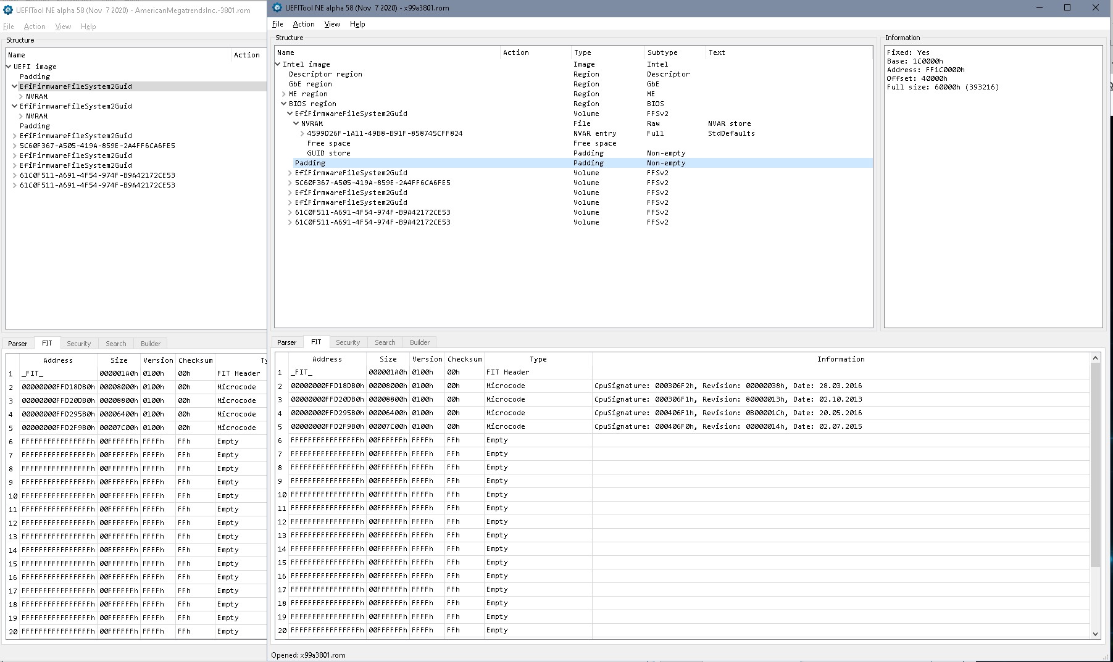Select microcode row dated 02.10.2013
This screenshot has width=1113, height=662.
(682, 399)
